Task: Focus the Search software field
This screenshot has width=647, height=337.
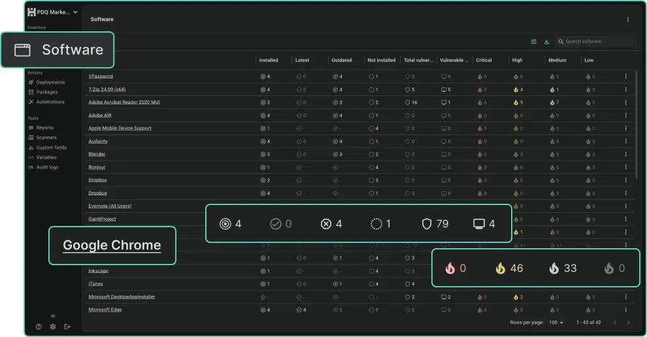Action: click(x=595, y=42)
